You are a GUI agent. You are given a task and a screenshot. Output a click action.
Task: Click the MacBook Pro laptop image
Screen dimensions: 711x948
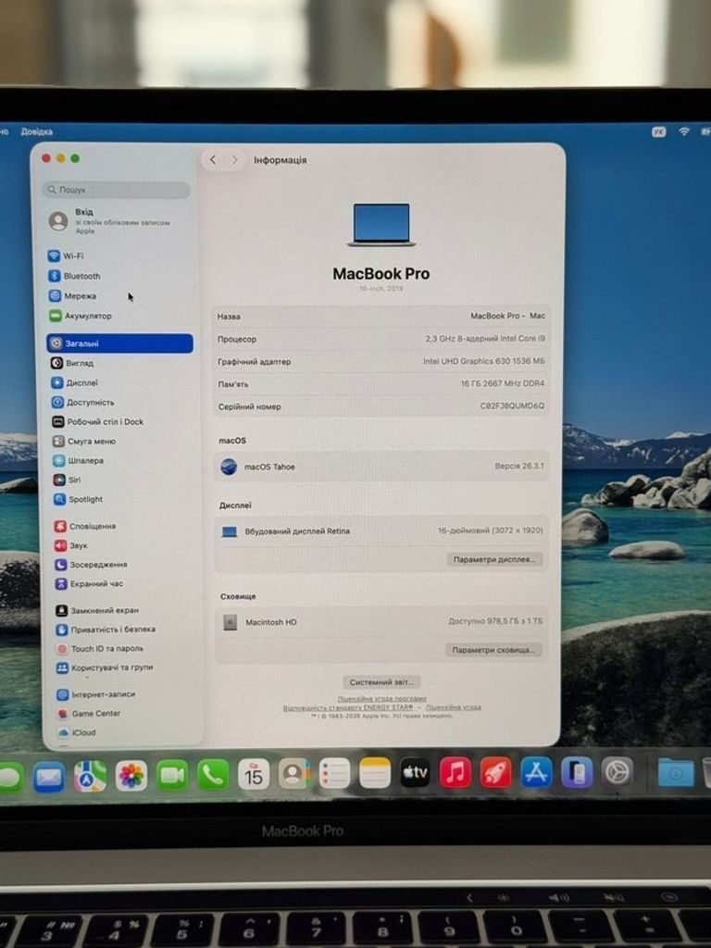pos(380,225)
